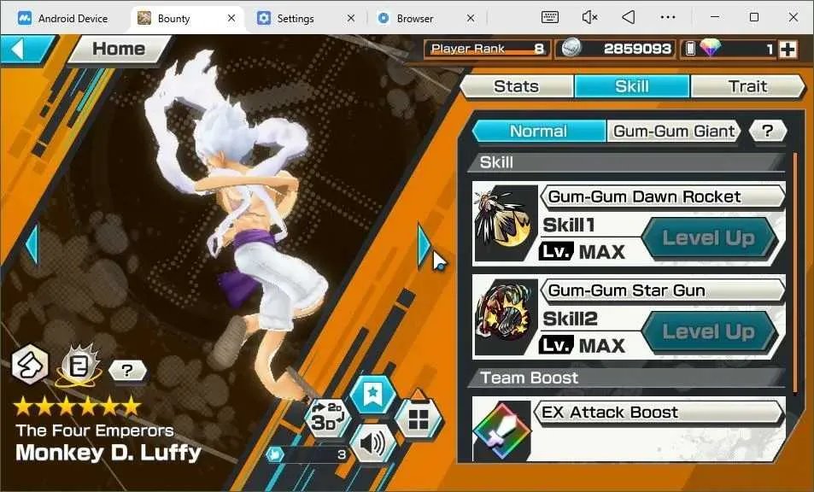
Task: Show the next character with right arrow
Action: (425, 244)
